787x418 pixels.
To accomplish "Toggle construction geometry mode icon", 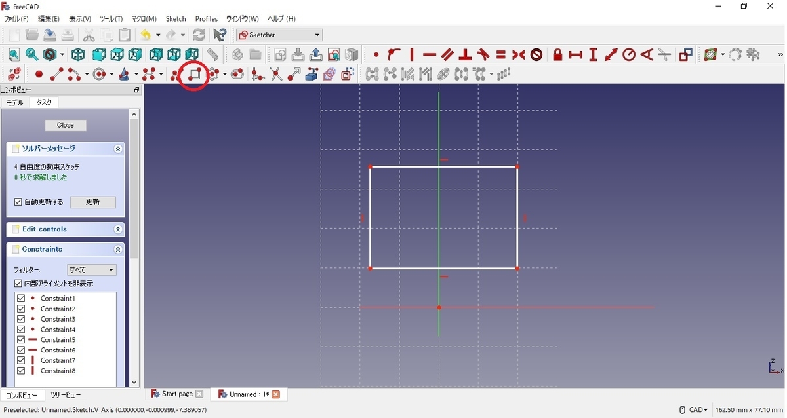I will [x=348, y=75].
